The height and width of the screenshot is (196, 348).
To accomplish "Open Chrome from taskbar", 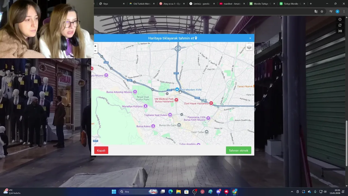I will tap(234, 192).
